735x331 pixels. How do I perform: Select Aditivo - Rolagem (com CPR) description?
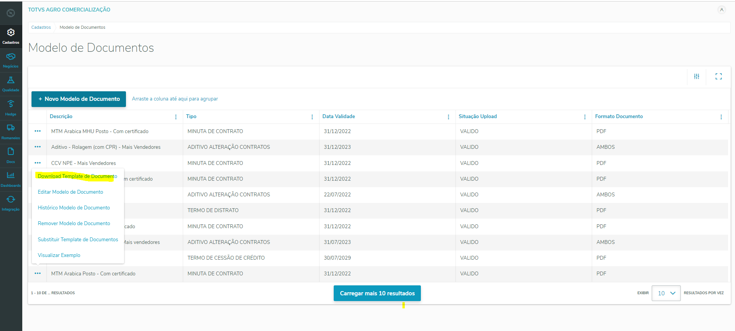click(106, 147)
